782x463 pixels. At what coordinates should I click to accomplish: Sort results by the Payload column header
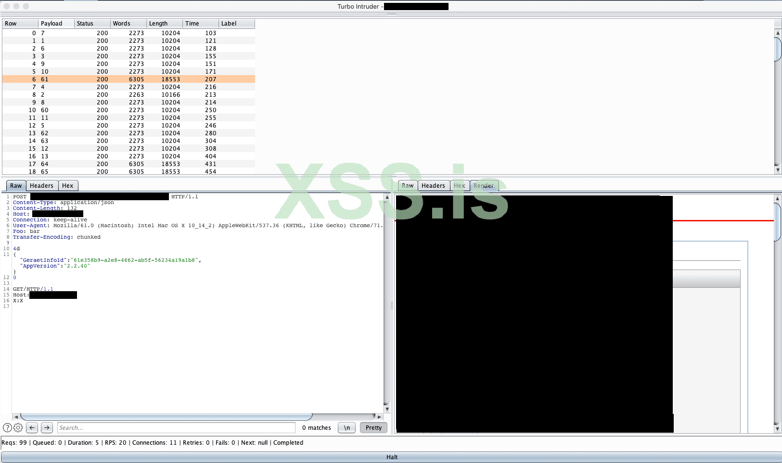(56, 24)
